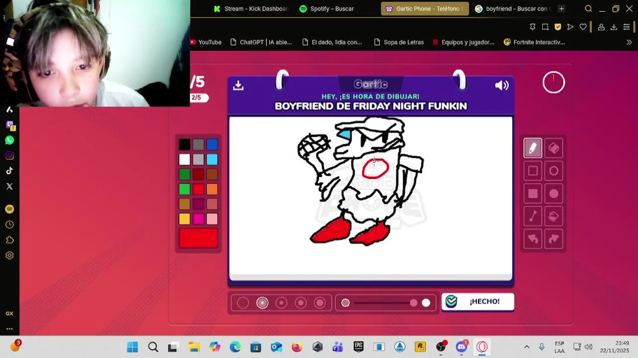This screenshot has height=358, width=638.
Task: Open the heart bookmarks icon in toolbar
Action: pos(583,27)
